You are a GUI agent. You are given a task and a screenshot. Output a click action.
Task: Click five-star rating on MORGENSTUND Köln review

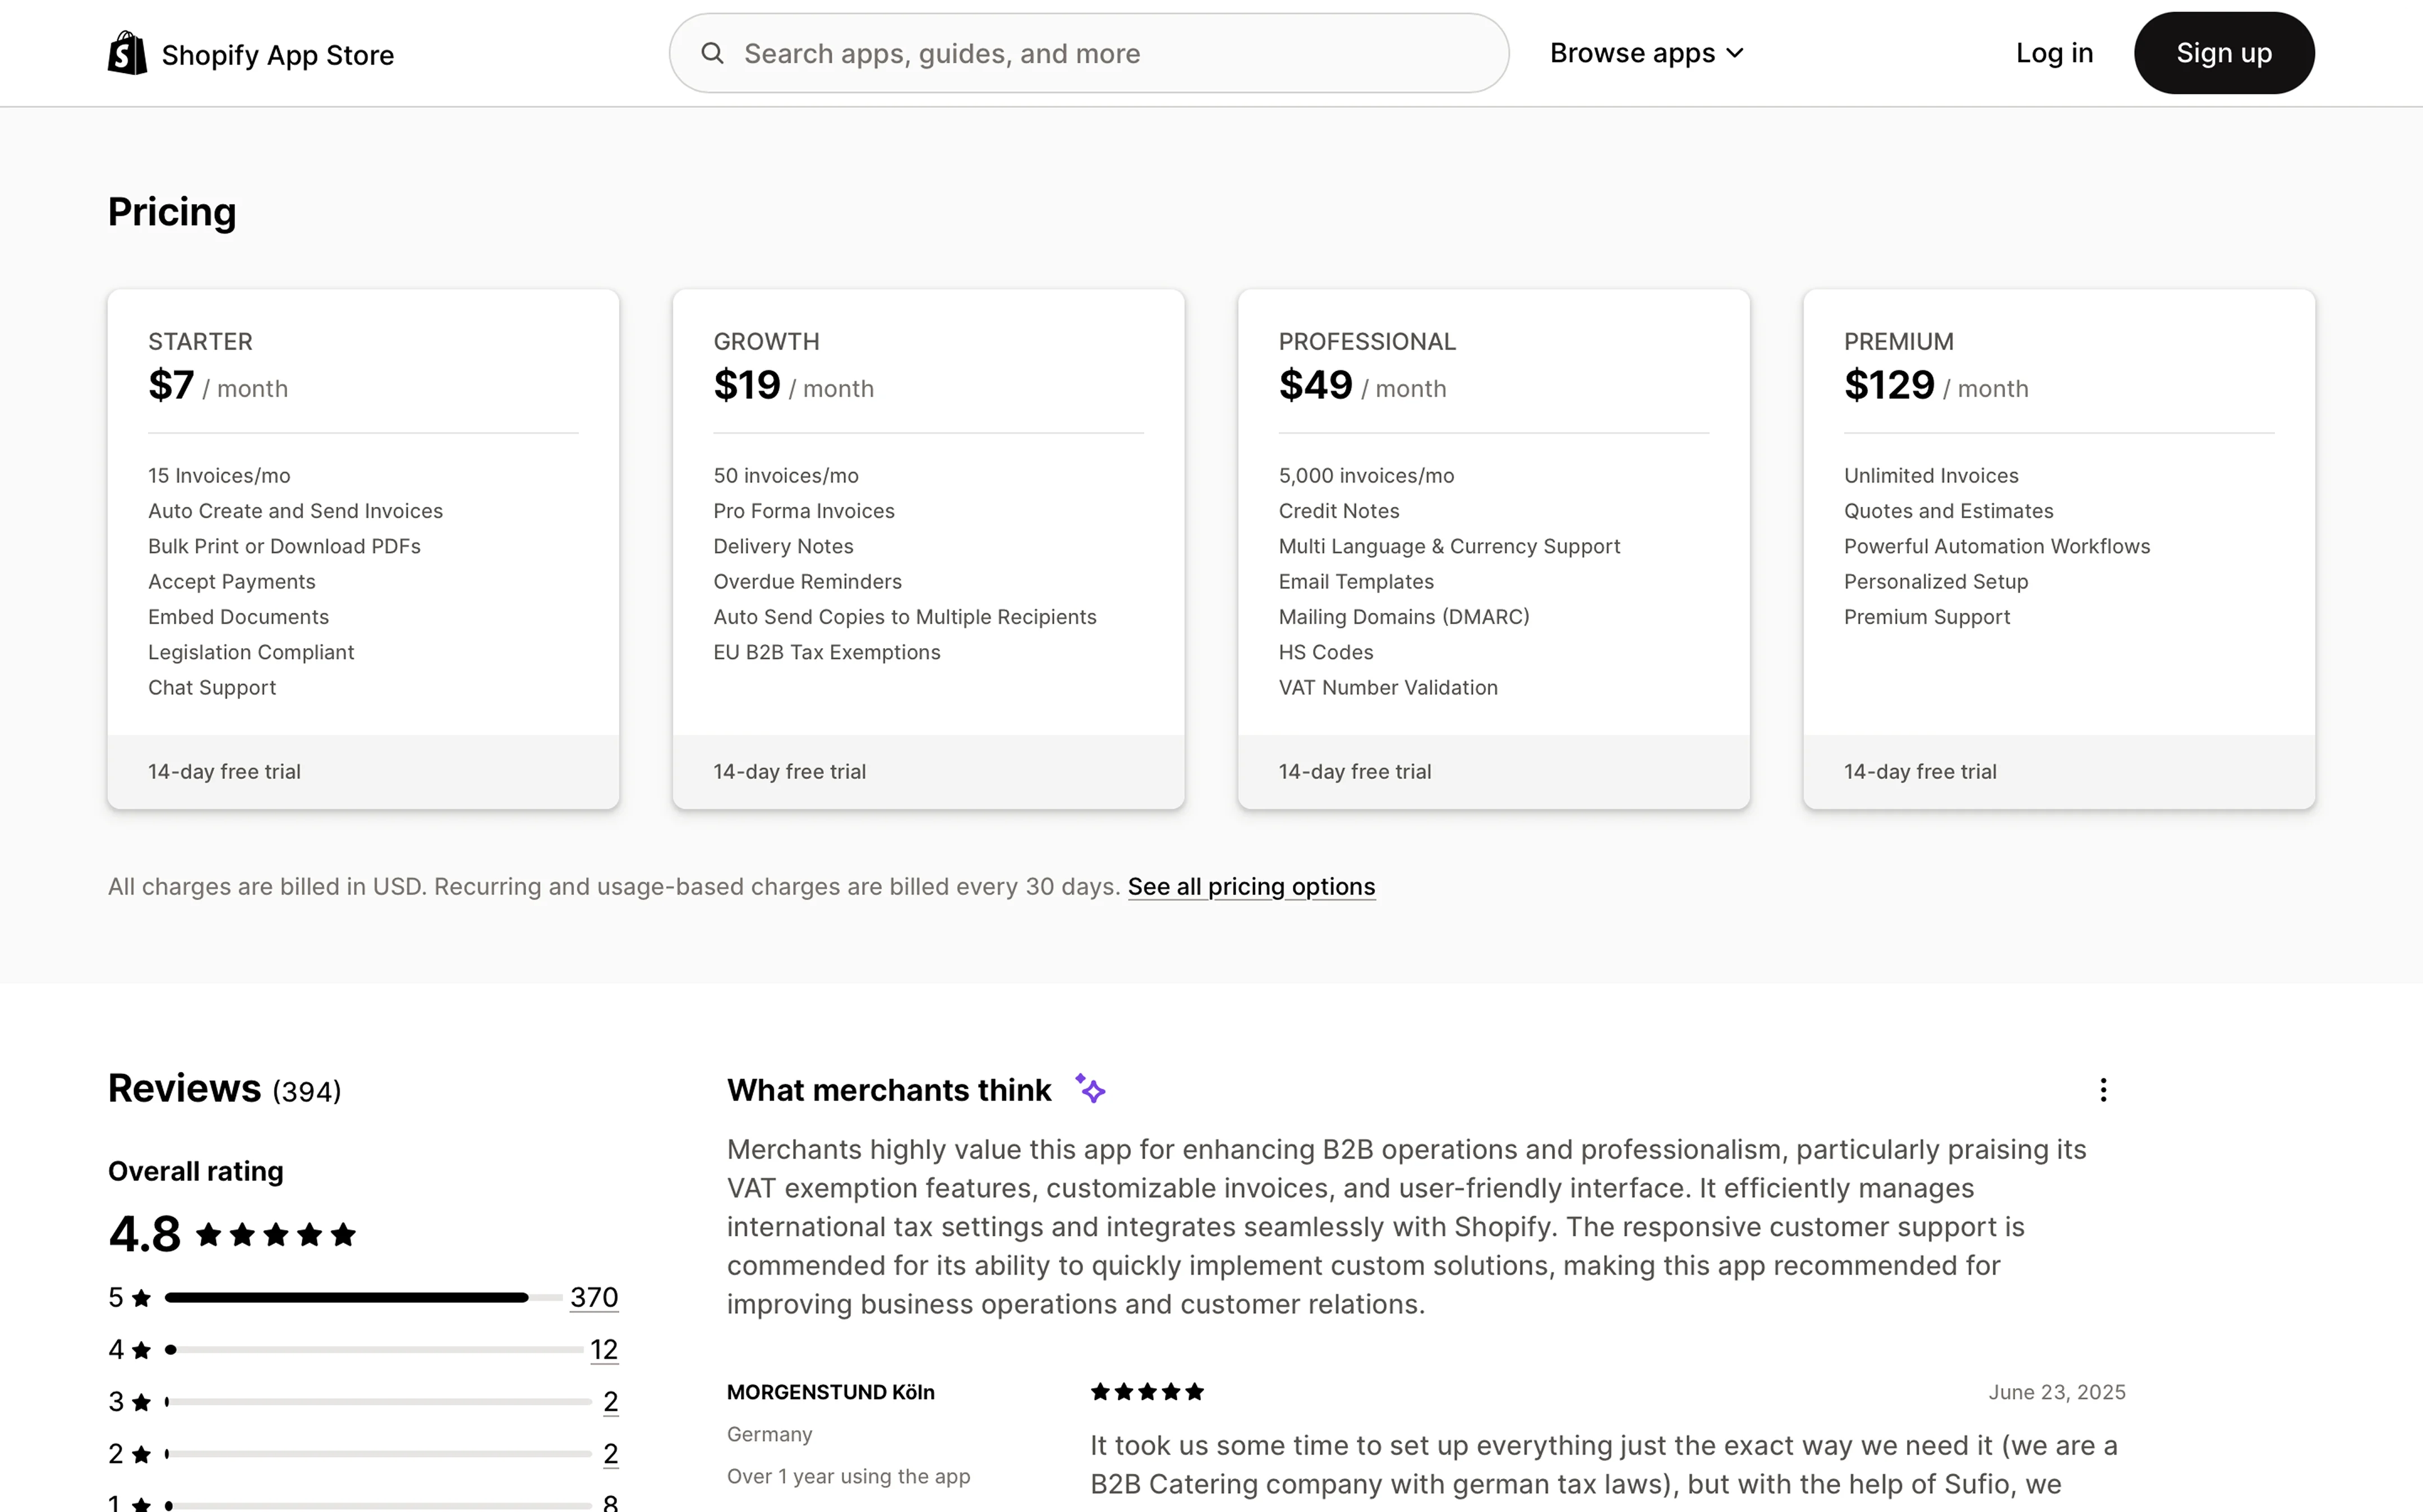1146,1392
